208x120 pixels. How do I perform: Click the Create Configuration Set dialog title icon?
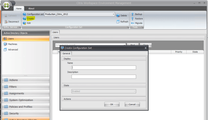pyautogui.click(x=62, y=48)
